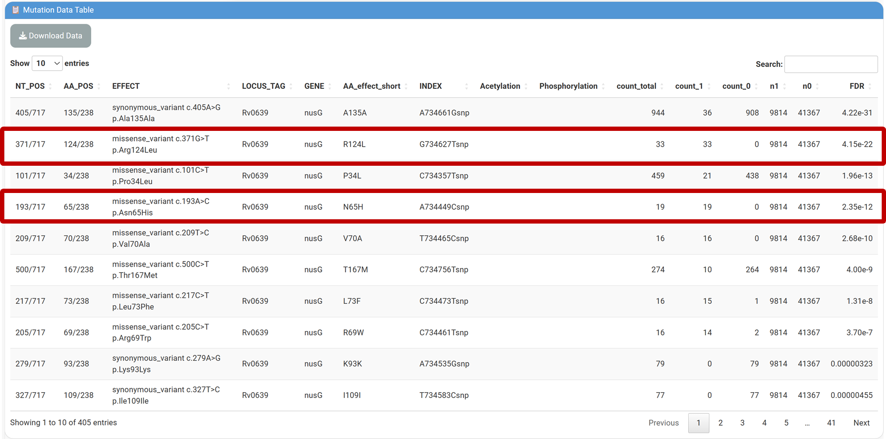Sort by the LOCUS_TAG column sort icon

pos(291,86)
